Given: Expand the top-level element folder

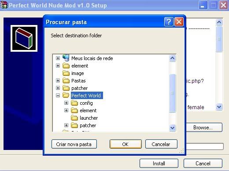Looking at the screenshot, I should (x=58, y=66).
